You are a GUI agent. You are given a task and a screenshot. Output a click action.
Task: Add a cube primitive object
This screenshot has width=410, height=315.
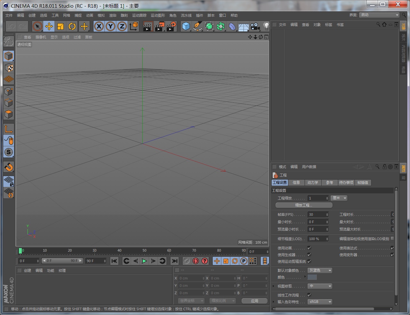(x=186, y=26)
